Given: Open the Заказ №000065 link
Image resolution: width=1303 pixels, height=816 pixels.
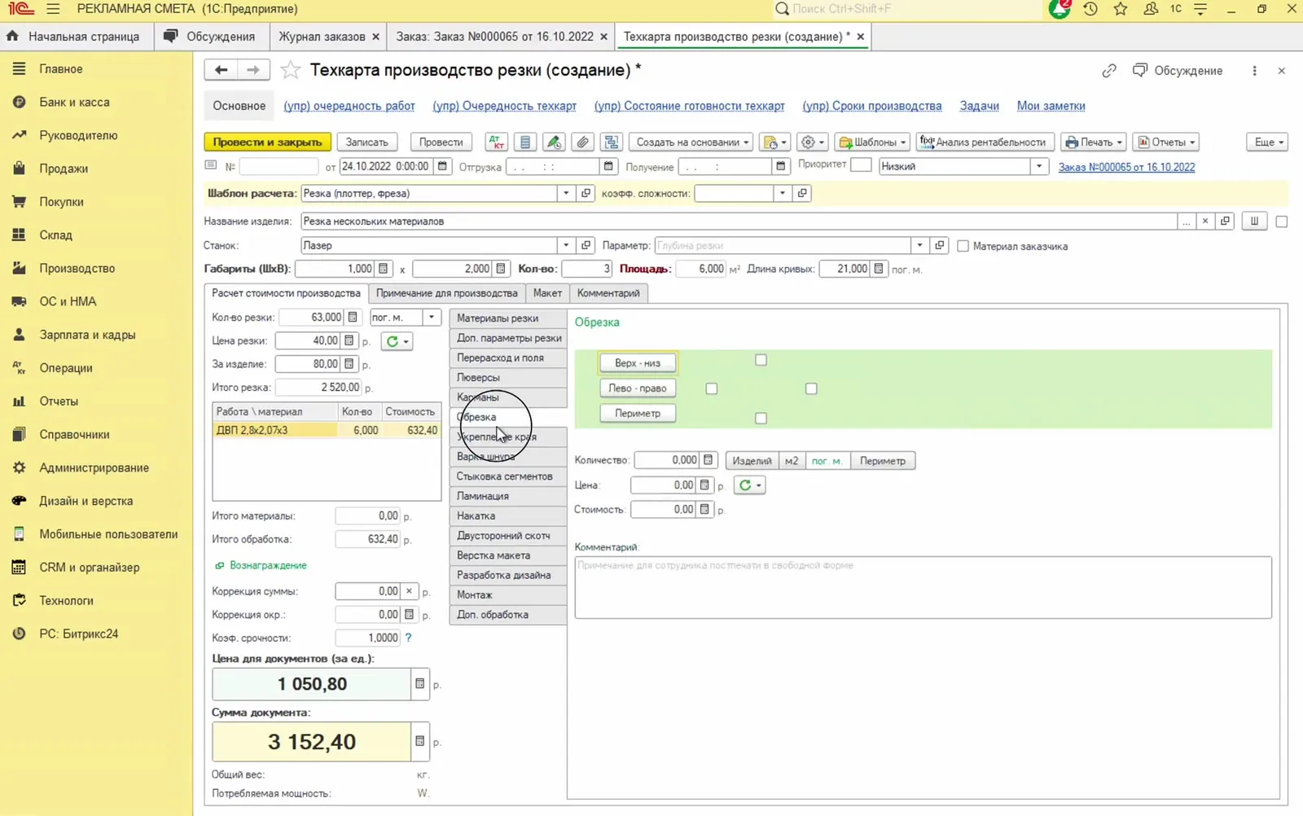Looking at the screenshot, I should coord(1126,167).
